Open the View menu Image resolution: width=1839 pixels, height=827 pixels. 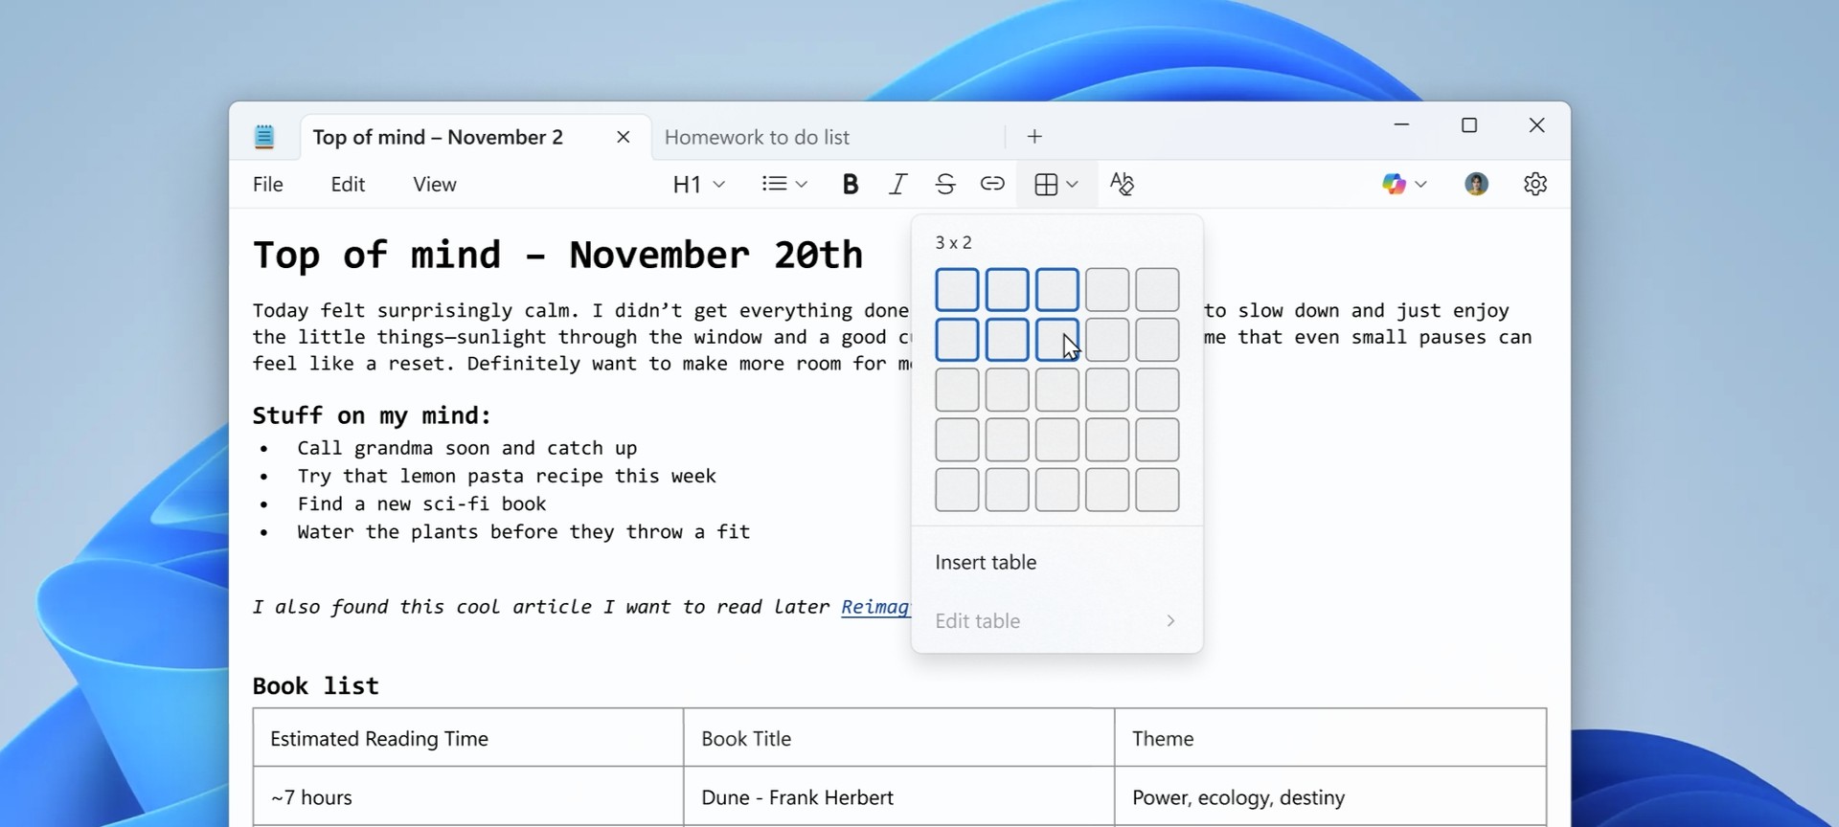tap(435, 184)
